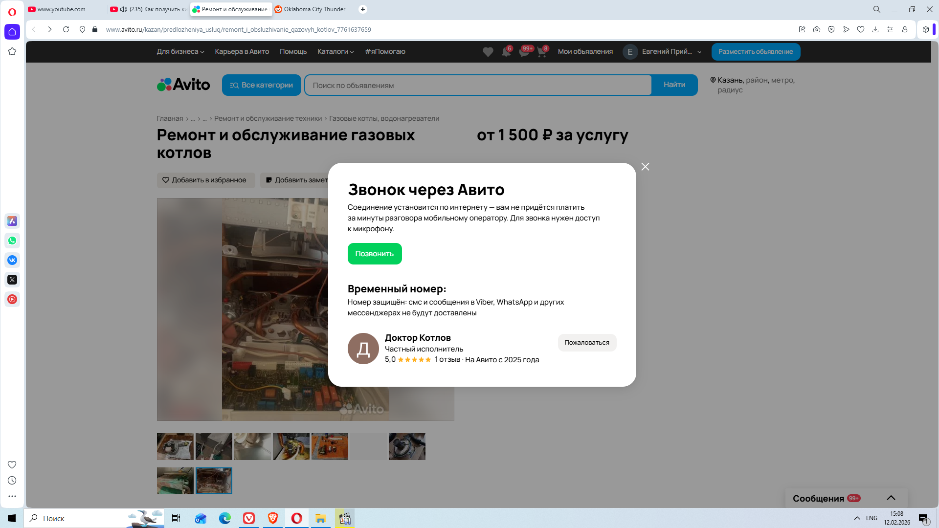The image size is (939, 528).
Task: Click the Пожаловаться button
Action: [586, 343]
